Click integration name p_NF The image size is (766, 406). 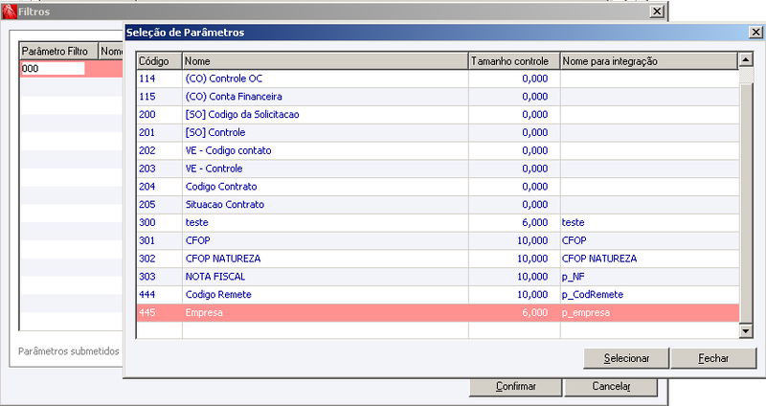[649, 277]
